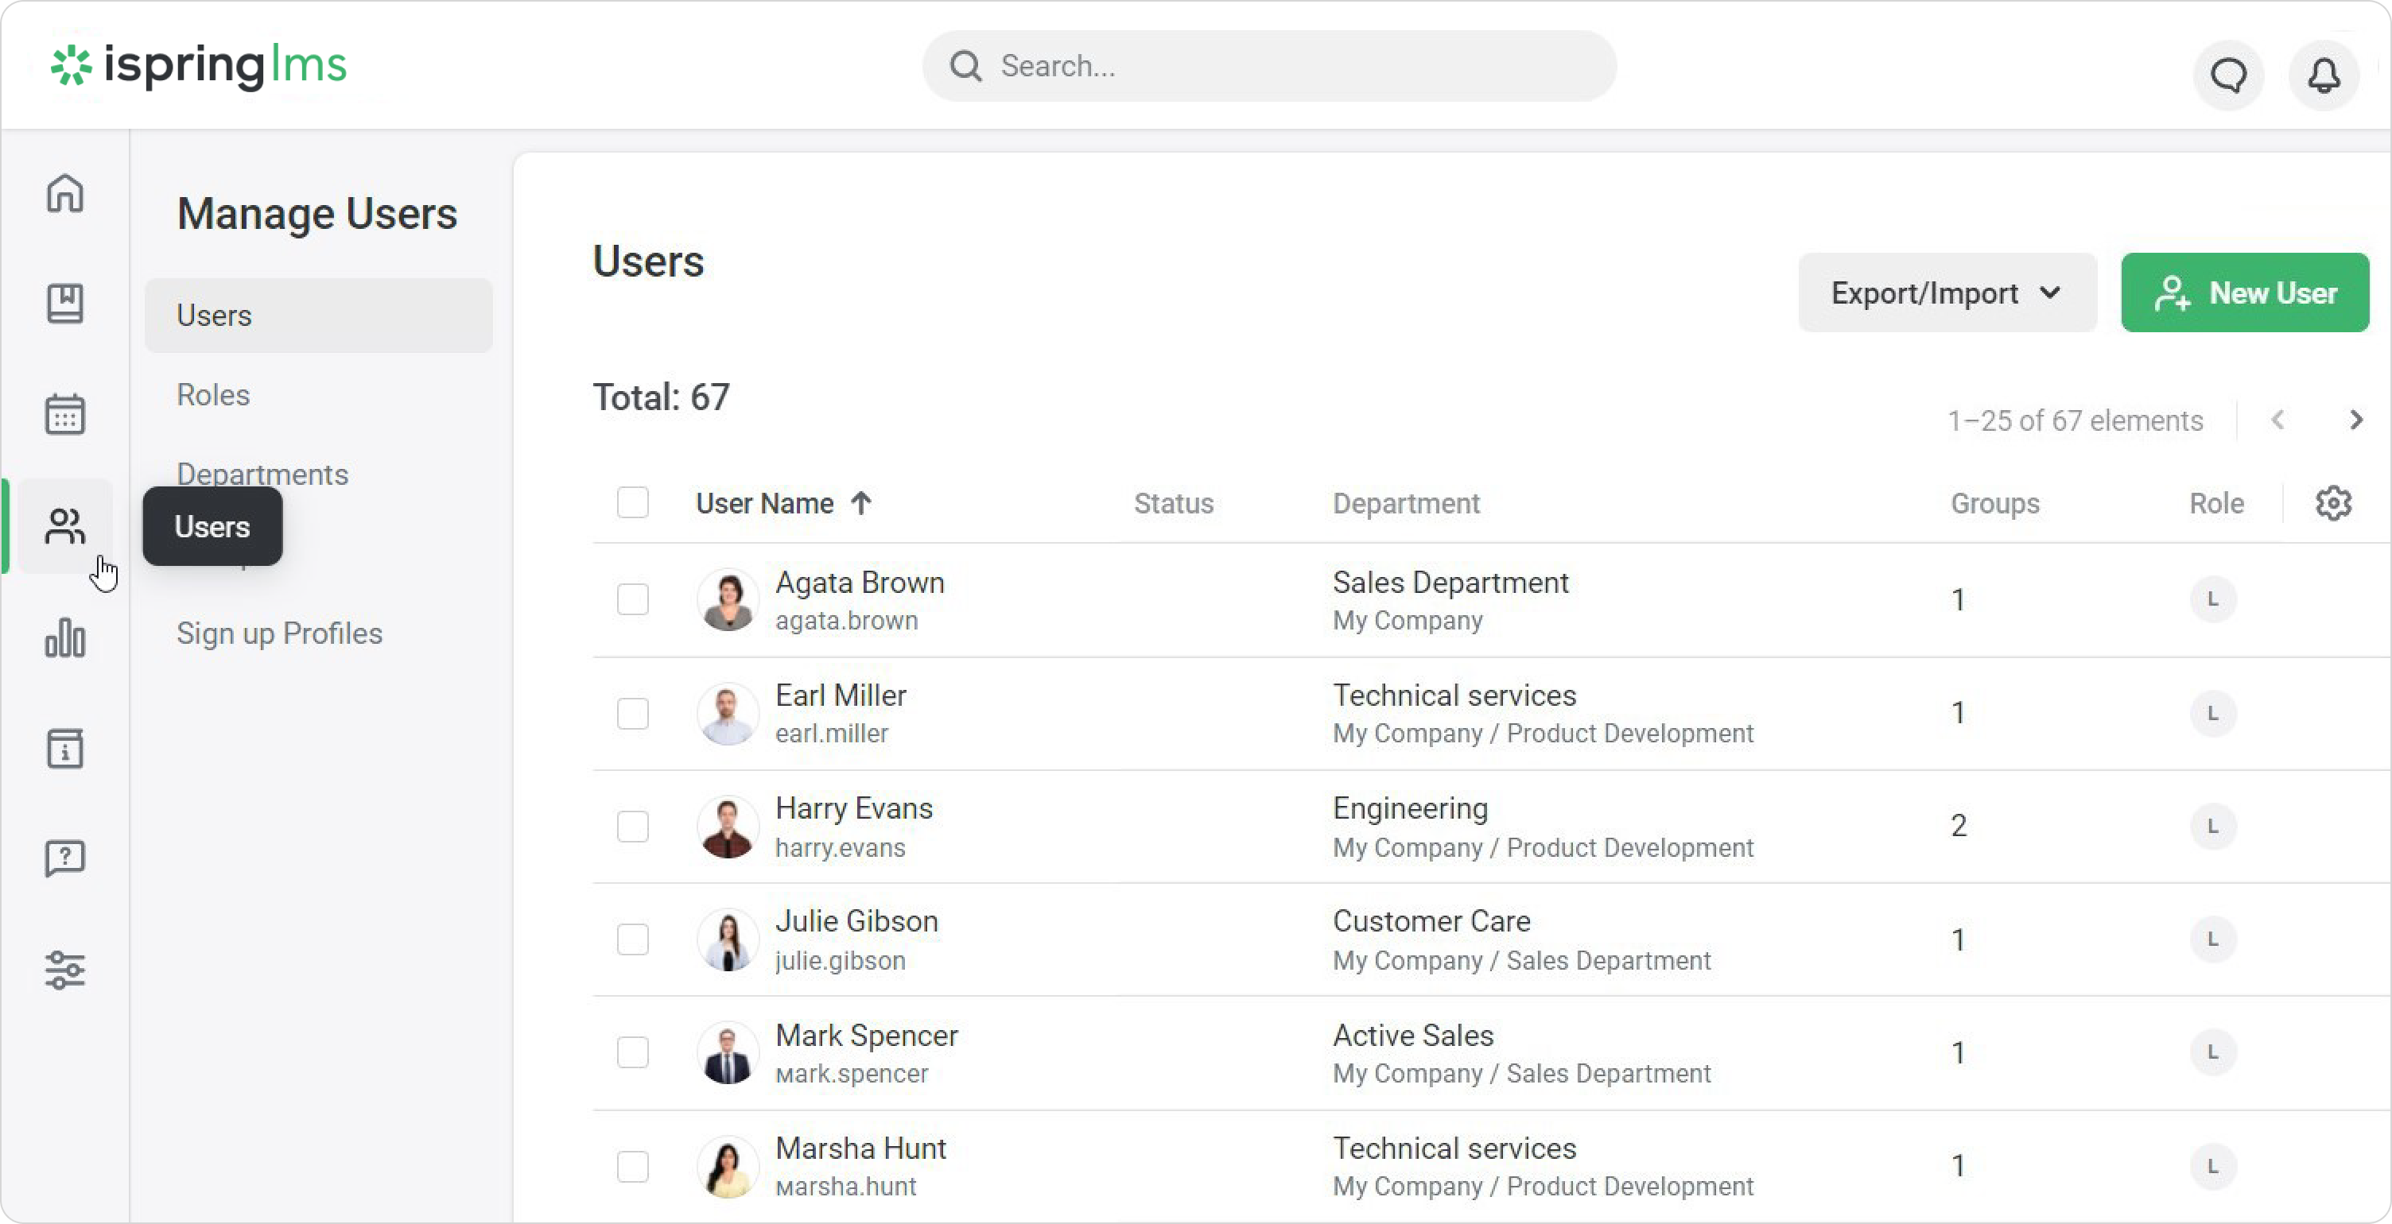Select the checkbox next to Harry Evans

click(632, 826)
